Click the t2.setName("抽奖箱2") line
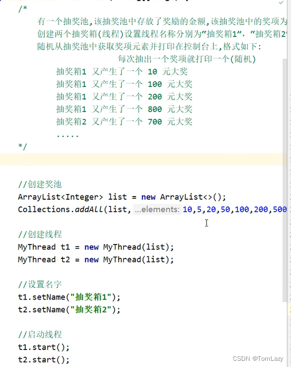Image resolution: width=291 pixels, height=367 pixels. [69, 310]
